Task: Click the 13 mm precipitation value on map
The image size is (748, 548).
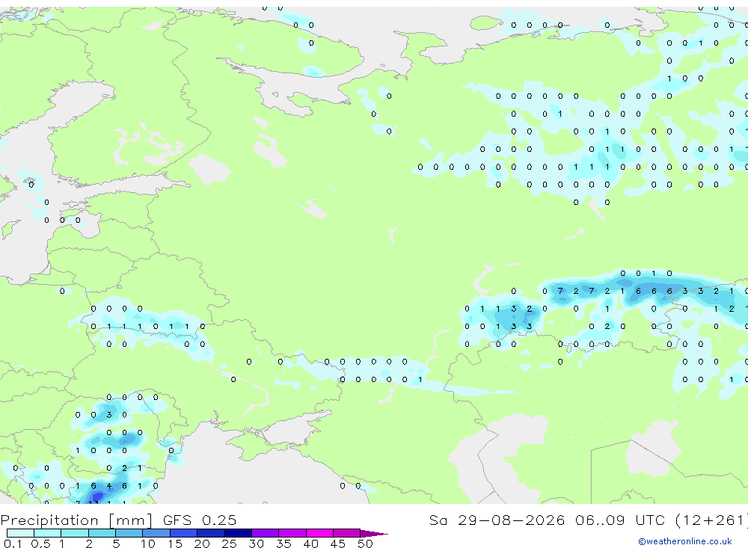Action: click(x=93, y=502)
